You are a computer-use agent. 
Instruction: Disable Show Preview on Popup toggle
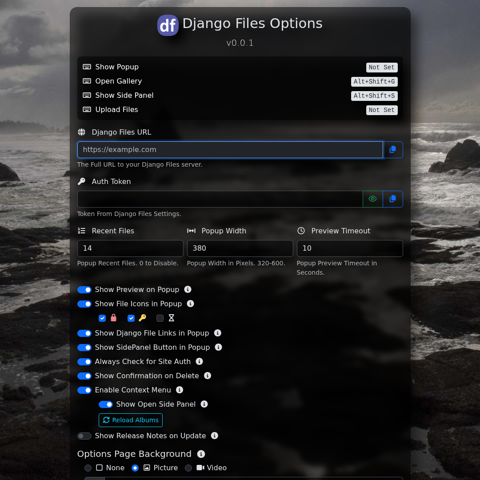click(x=84, y=290)
